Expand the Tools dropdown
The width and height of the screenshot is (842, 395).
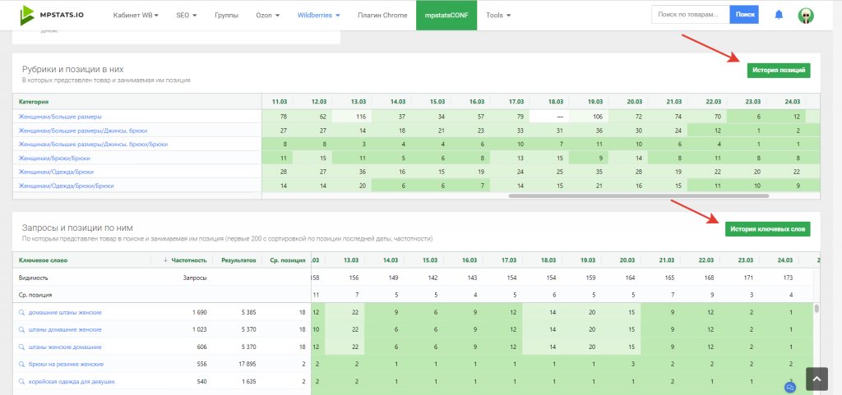[x=498, y=15]
